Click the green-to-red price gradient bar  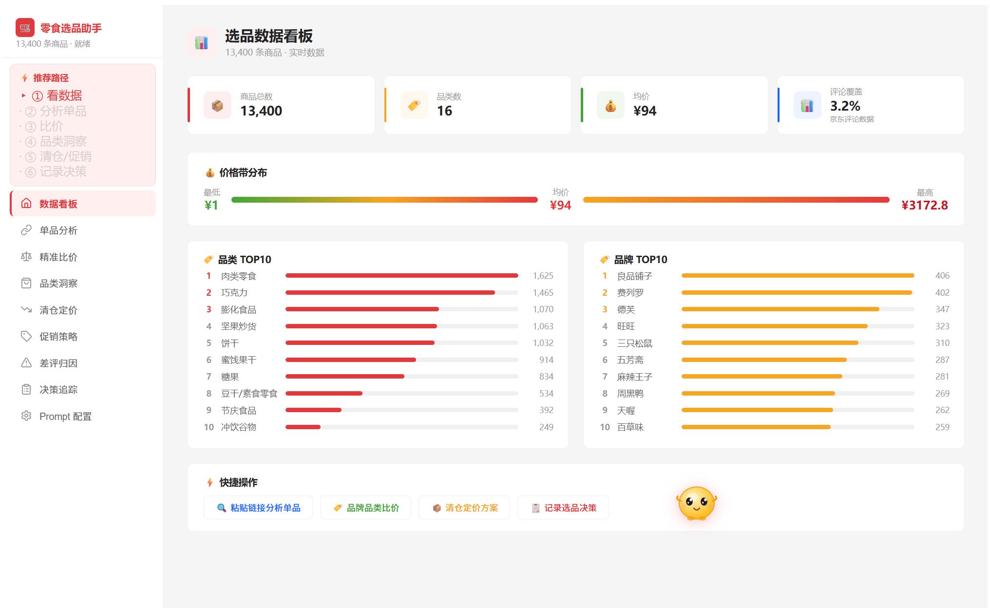pyautogui.click(x=384, y=200)
